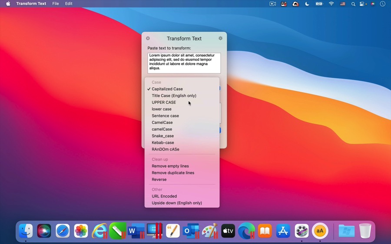The width and height of the screenshot is (391, 244).
Task: Select RAnDOm cASe from the dropdown
Action: pyautogui.click(x=166, y=149)
